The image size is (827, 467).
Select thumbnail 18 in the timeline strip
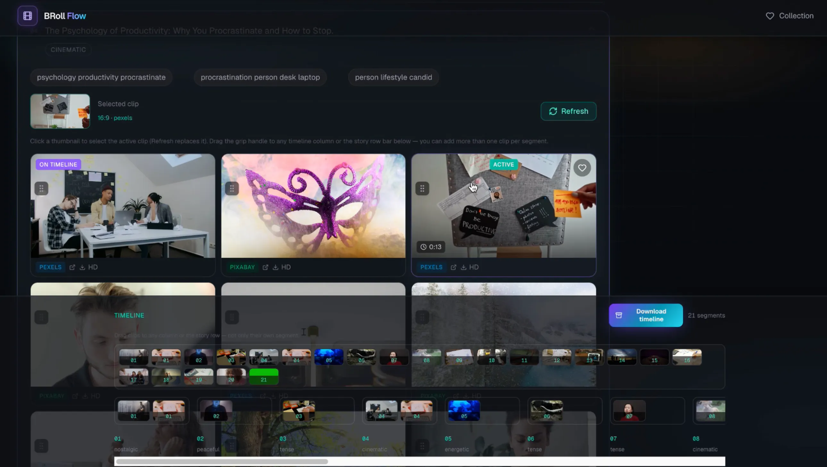pyautogui.click(x=166, y=377)
